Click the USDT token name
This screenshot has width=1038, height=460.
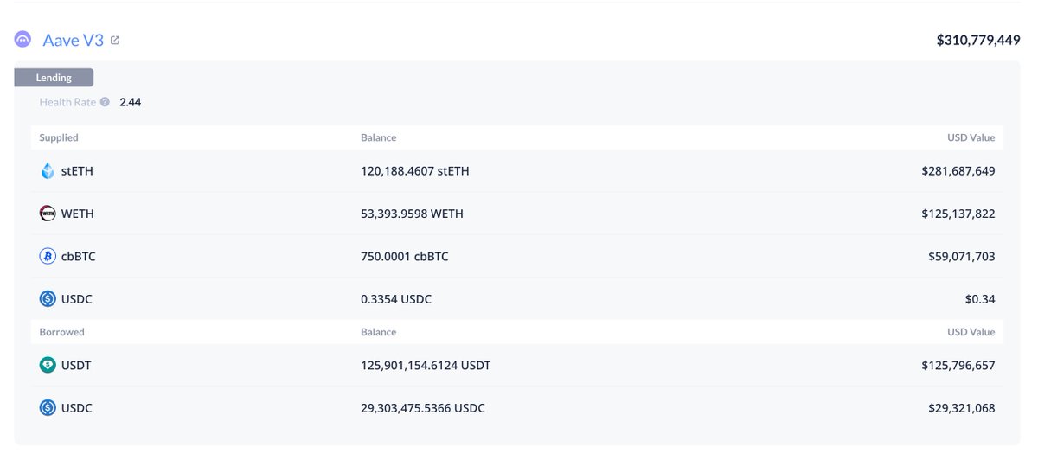[x=76, y=366]
